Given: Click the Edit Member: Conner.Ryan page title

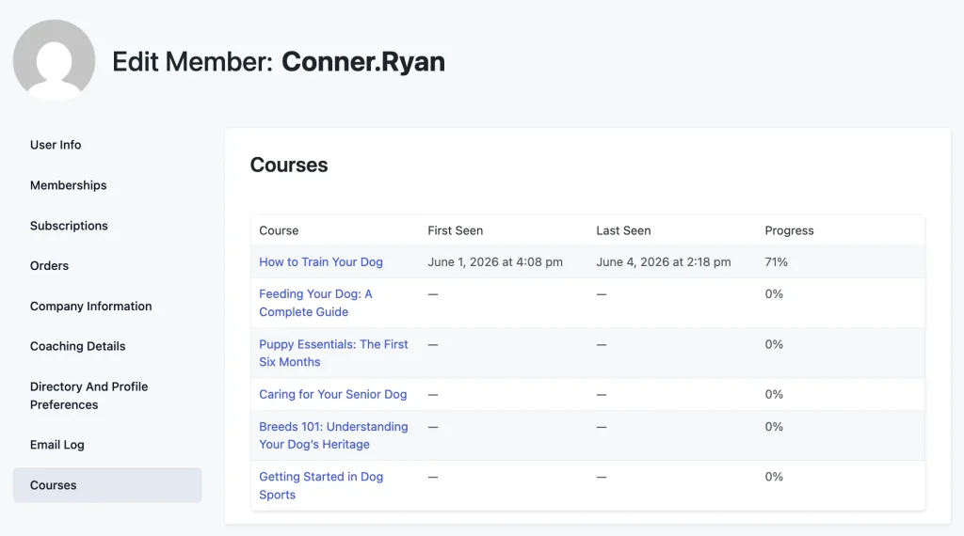Looking at the screenshot, I should (279, 61).
